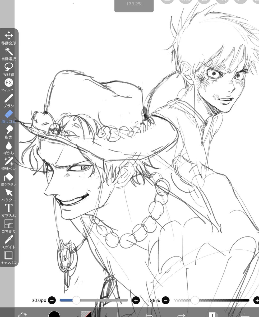Select the Smudge (指先) tool
This screenshot has width=259, height=317.
pyautogui.click(x=9, y=132)
